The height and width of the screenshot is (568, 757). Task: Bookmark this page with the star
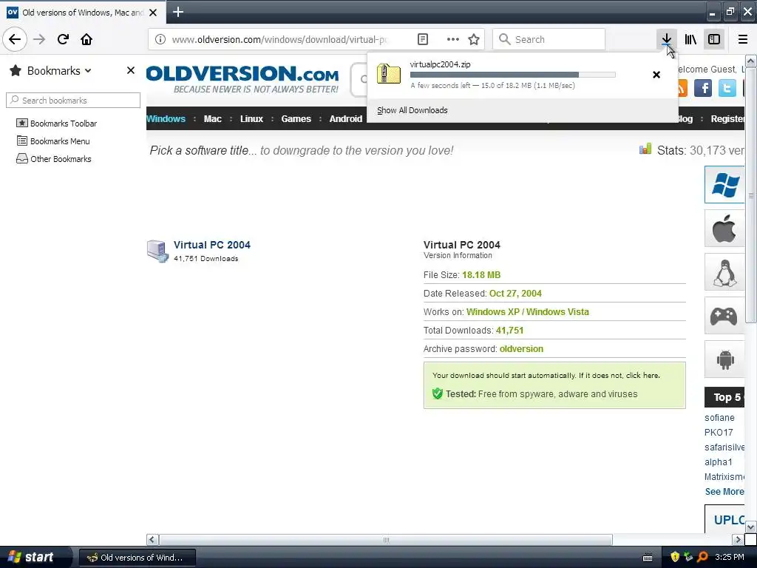coord(474,40)
